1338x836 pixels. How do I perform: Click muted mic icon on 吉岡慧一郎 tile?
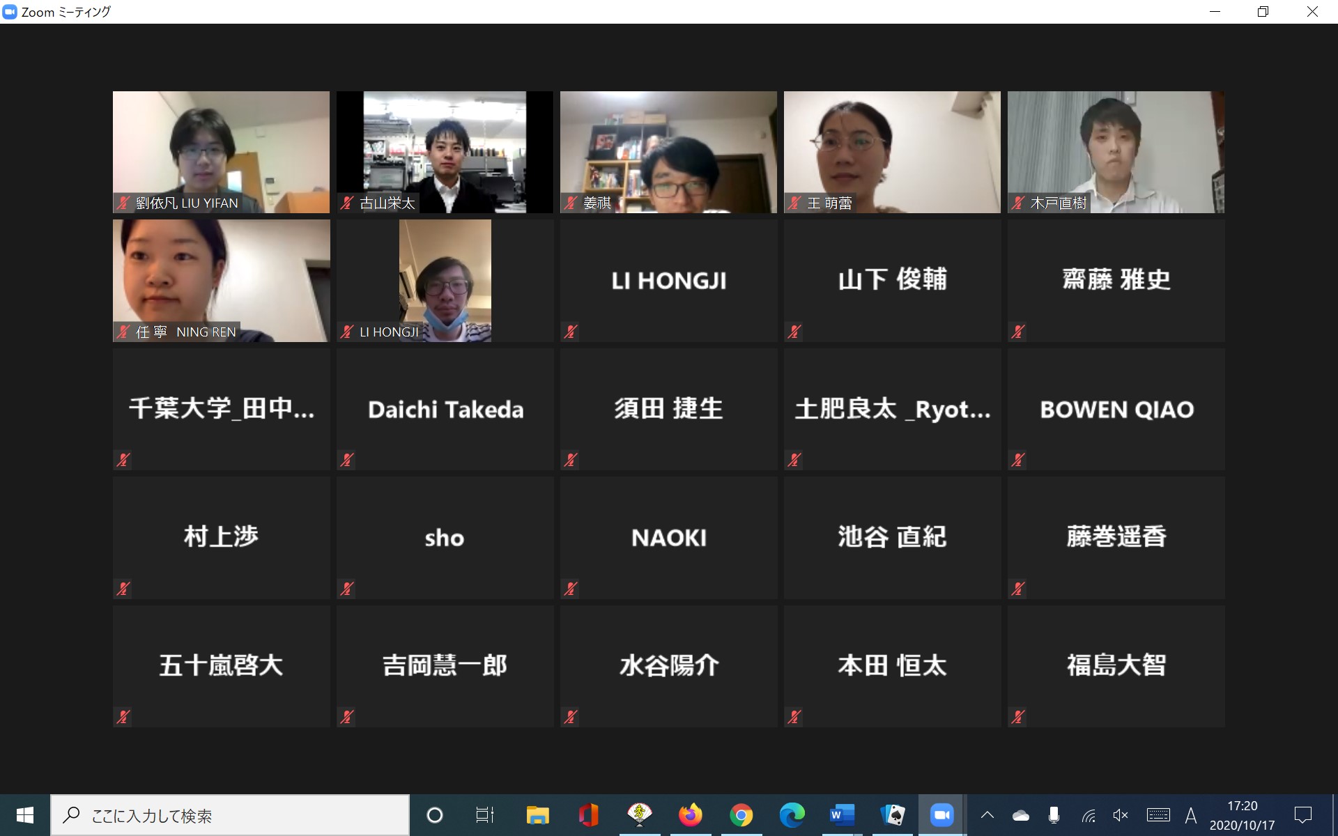(347, 717)
